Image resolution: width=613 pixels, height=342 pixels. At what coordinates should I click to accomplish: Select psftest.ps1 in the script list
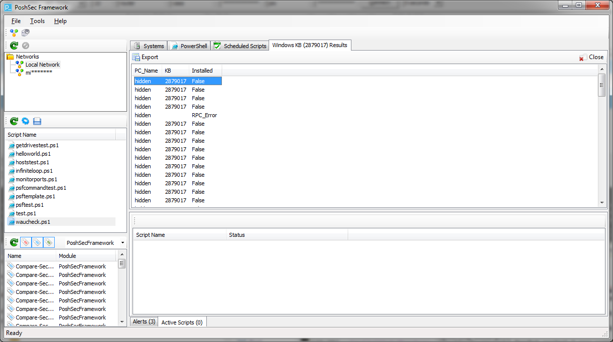coord(30,205)
